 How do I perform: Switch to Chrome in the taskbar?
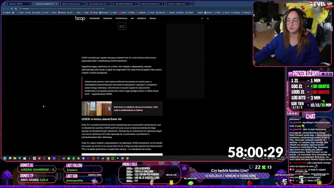tap(108, 158)
